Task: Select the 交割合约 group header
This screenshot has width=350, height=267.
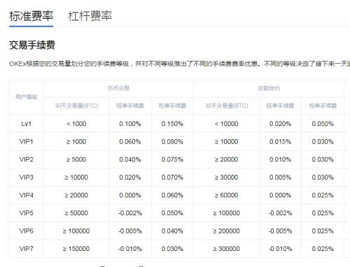Action: 269,88
